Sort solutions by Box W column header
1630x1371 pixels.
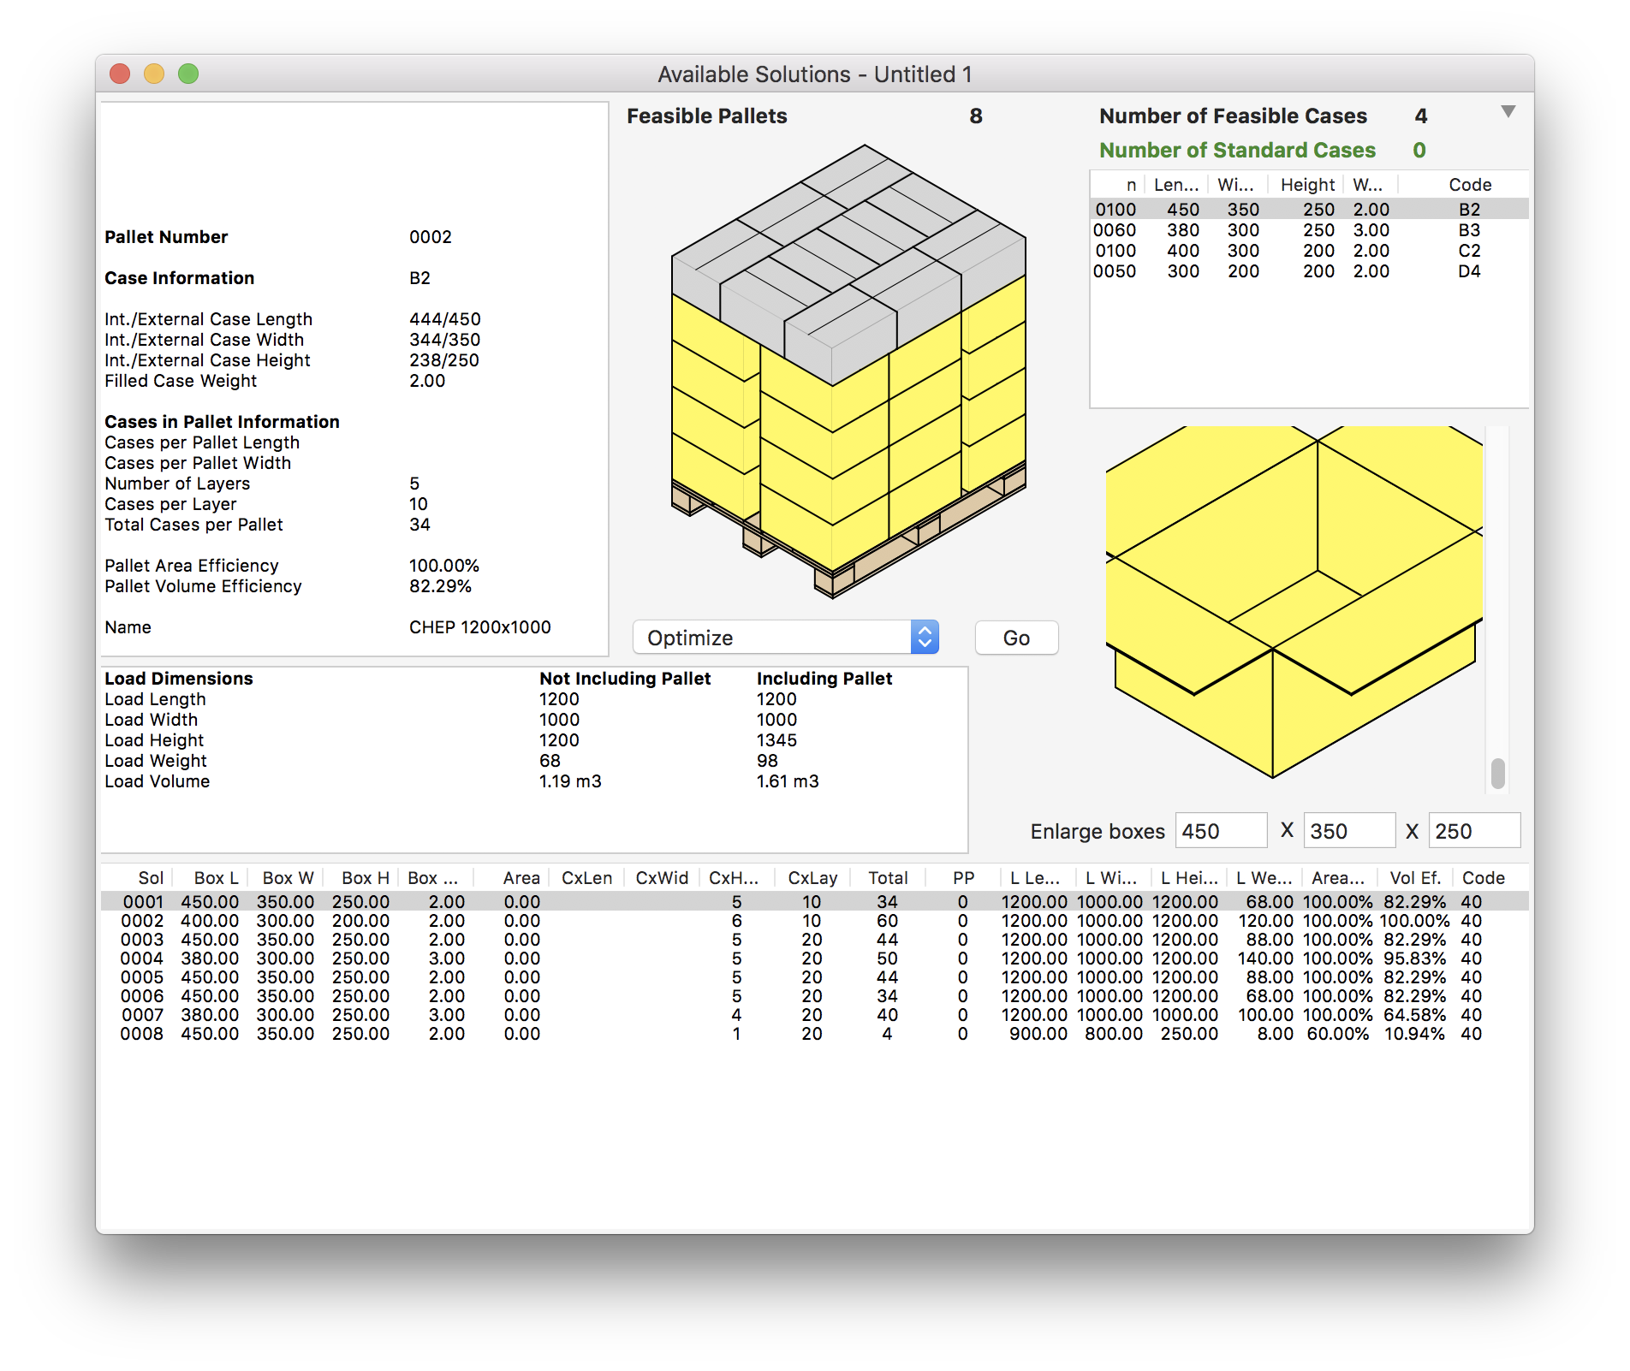coord(286,878)
